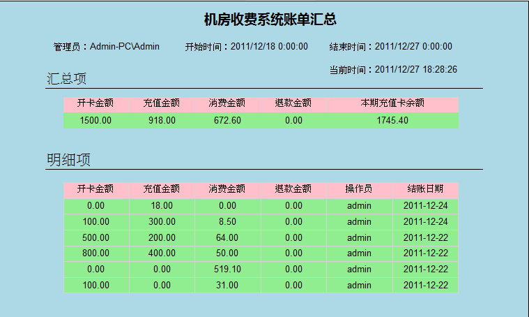
Task: Select 开卡金额 header in the 汇总项 table
Action: (x=96, y=105)
